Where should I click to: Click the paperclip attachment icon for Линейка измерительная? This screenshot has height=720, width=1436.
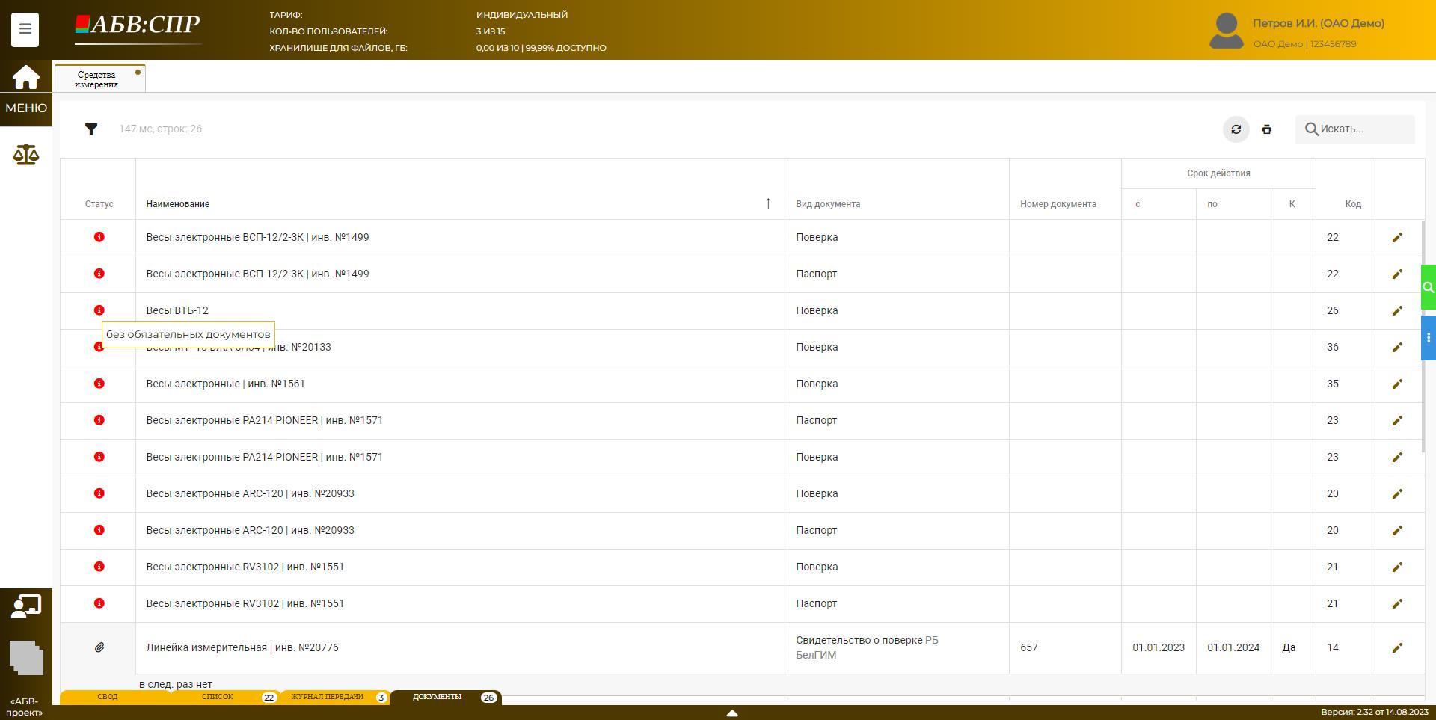coord(99,647)
